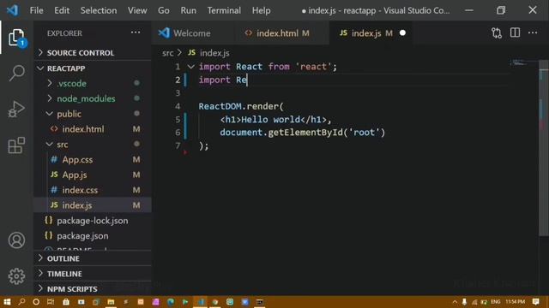Open the clock showing 11:54 PM

point(515,302)
